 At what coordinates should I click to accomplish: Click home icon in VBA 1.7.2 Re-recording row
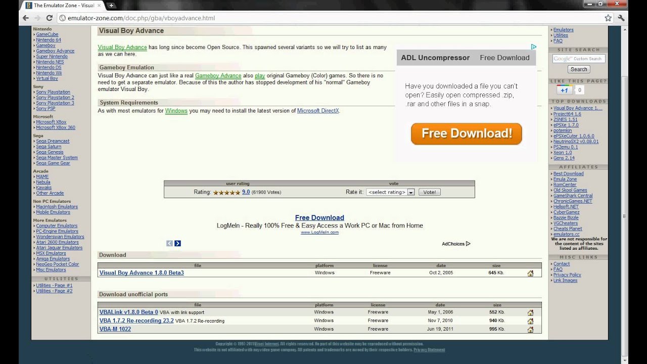pyautogui.click(x=530, y=321)
